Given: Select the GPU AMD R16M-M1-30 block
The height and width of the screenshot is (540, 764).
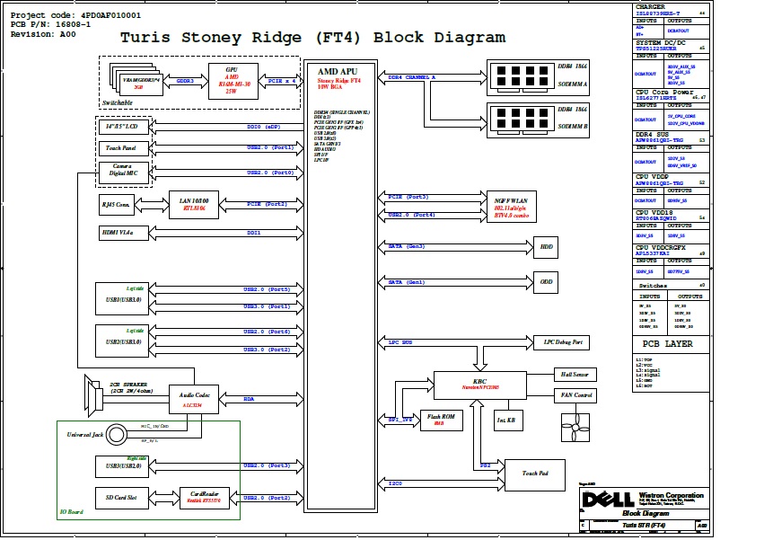Looking at the screenshot, I should pos(233,81).
